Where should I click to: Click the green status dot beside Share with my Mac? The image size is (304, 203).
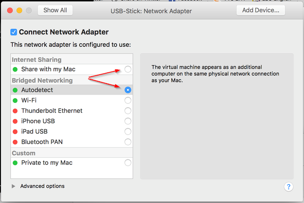click(x=15, y=69)
